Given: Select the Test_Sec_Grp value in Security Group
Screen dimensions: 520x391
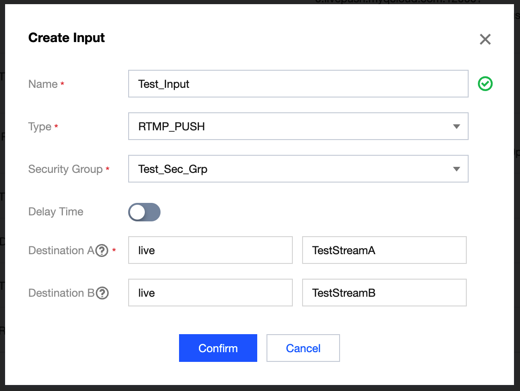Looking at the screenshot, I should tap(173, 169).
